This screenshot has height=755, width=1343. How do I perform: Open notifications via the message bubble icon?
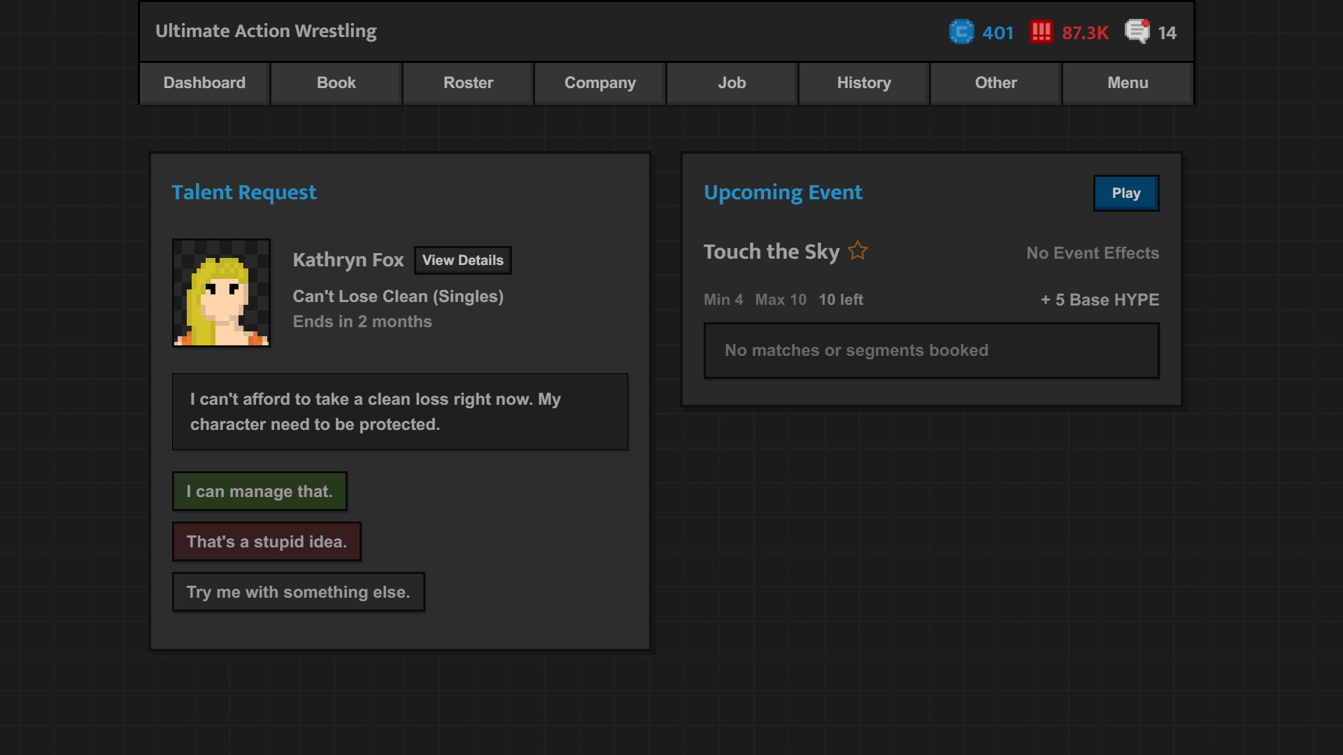[1138, 31]
